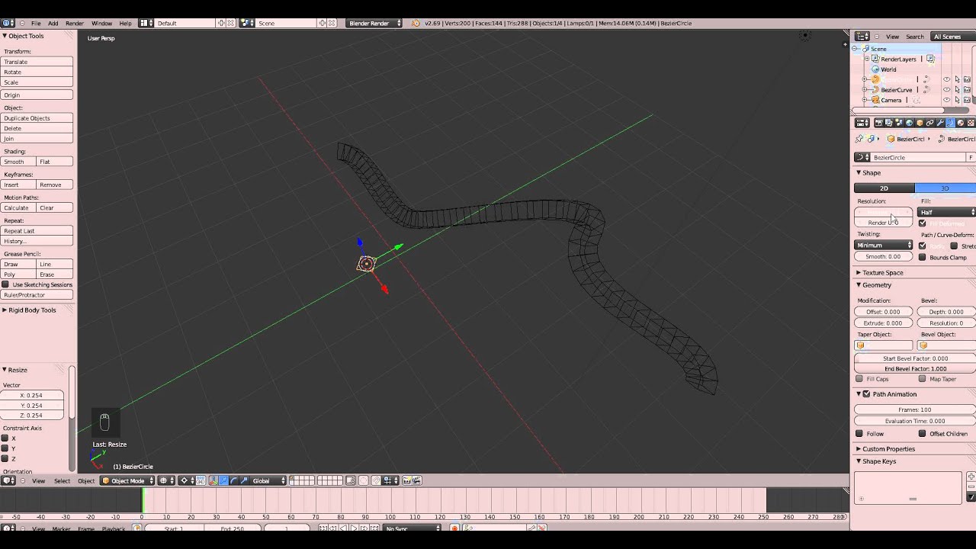
Task: Open the Select menu in viewport header
Action: point(62,480)
